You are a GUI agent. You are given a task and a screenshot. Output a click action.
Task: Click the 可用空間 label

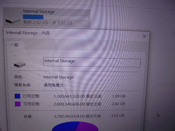pyautogui.click(x=32, y=104)
